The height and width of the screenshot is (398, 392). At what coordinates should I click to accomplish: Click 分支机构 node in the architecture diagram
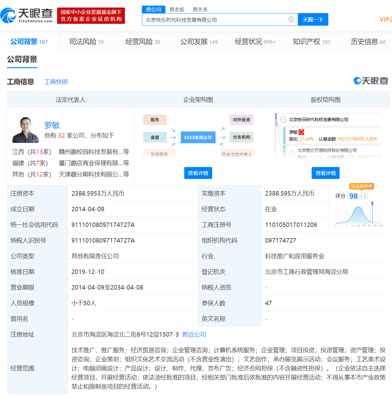(x=241, y=137)
